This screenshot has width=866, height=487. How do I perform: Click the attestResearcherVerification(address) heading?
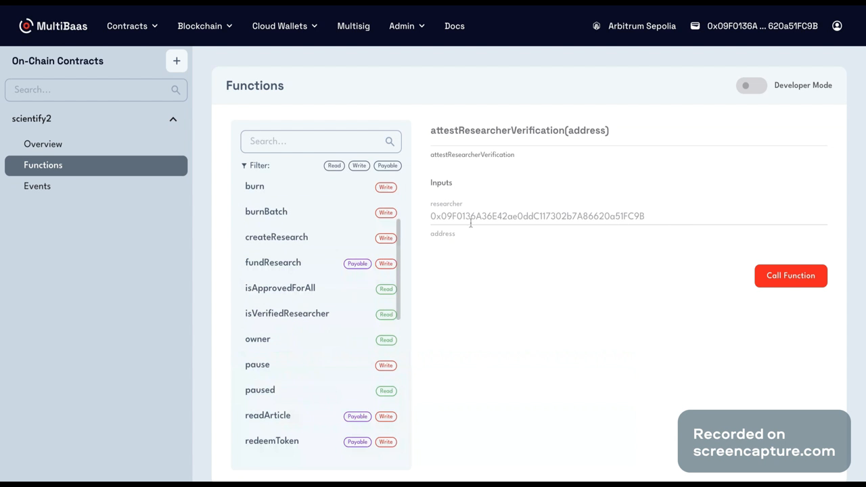[x=520, y=131]
